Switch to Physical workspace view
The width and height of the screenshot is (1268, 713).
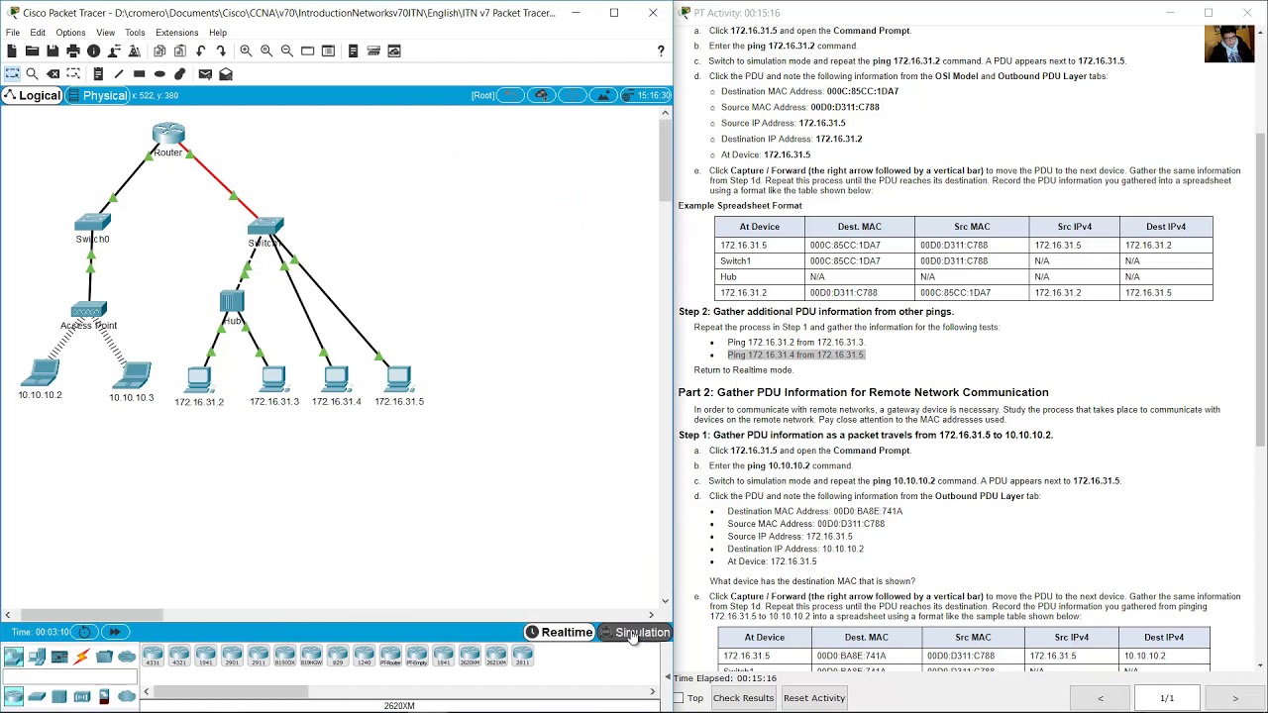tap(98, 95)
